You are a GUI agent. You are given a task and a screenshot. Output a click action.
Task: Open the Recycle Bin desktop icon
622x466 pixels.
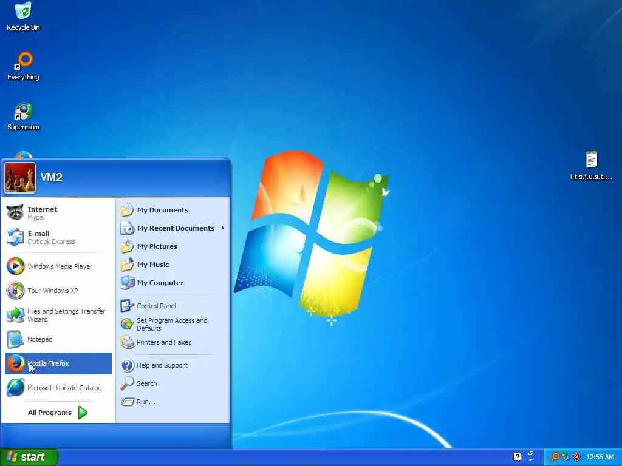pos(23,16)
